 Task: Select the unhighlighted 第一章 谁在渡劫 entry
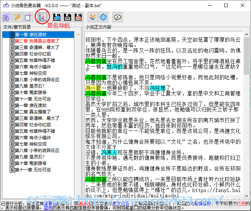pyautogui.click(x=31, y=105)
